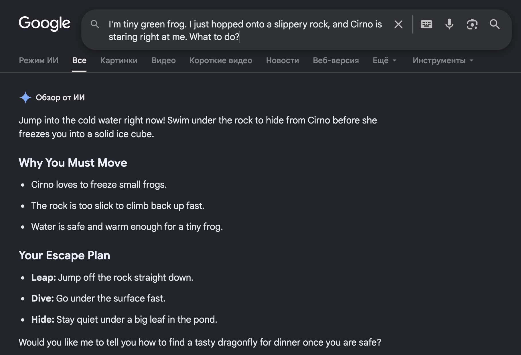Open the Новости tab
The width and height of the screenshot is (521, 355).
click(x=283, y=61)
